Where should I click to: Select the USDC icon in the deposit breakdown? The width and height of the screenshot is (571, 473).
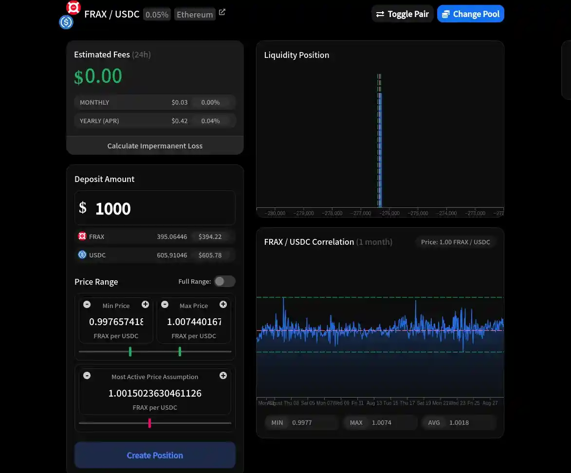coord(82,255)
